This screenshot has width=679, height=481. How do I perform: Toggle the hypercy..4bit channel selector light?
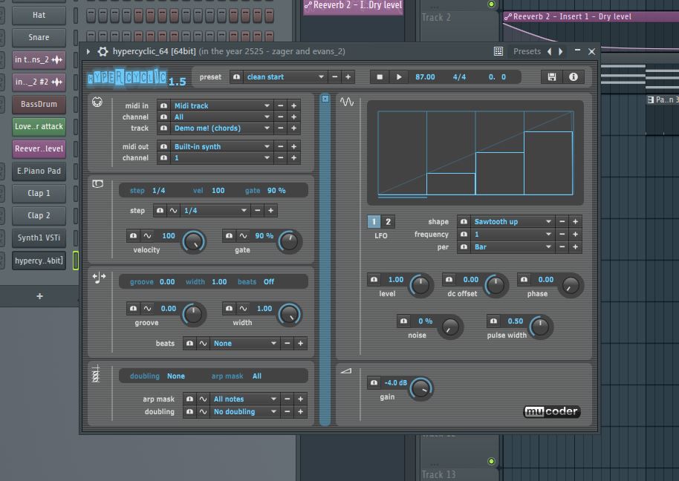point(76,261)
